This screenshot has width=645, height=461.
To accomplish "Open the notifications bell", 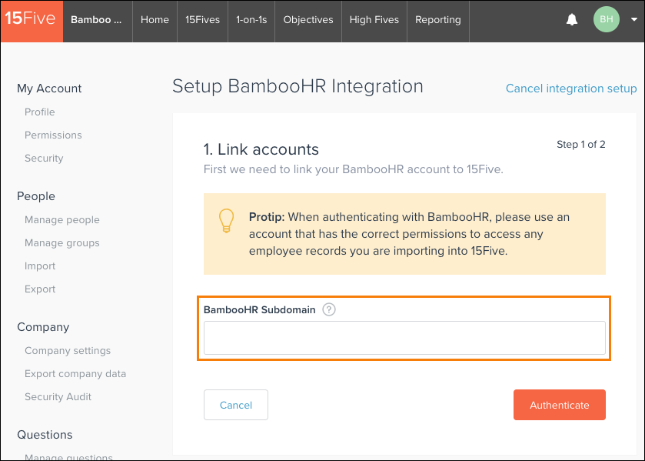I will (x=572, y=19).
